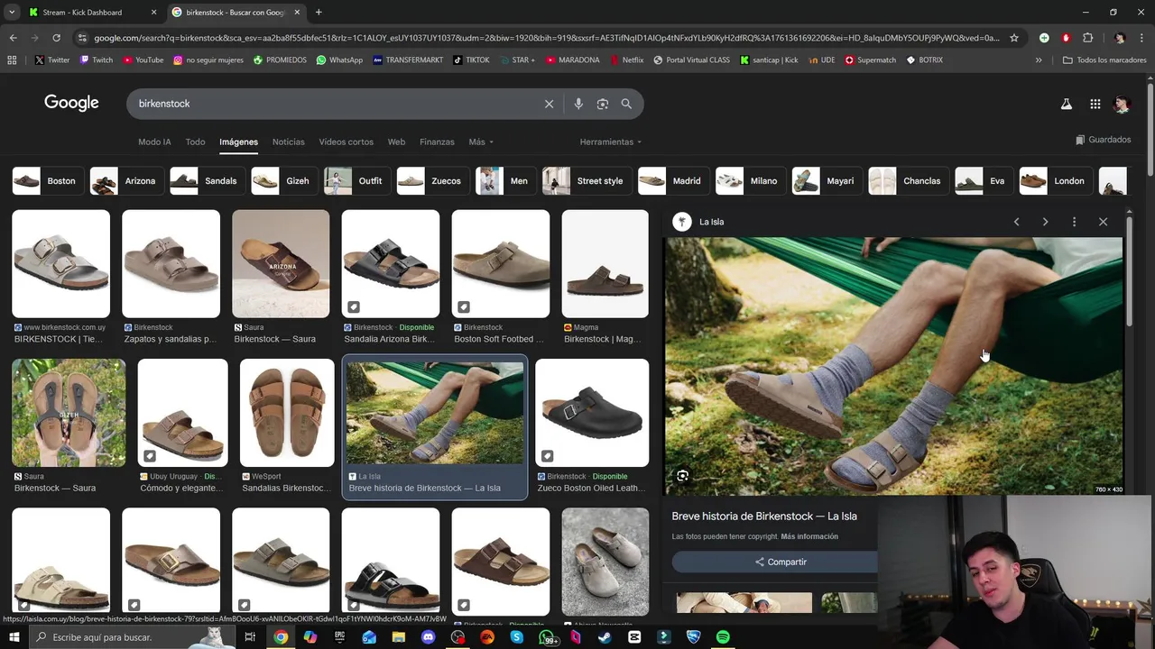Switch to the Modo IA tab
The image size is (1155, 649).
tap(154, 142)
